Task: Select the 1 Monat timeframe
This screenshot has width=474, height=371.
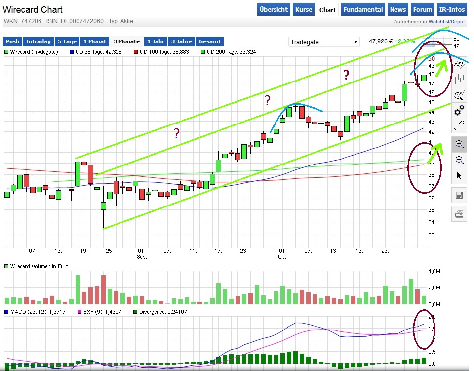Action: 95,41
